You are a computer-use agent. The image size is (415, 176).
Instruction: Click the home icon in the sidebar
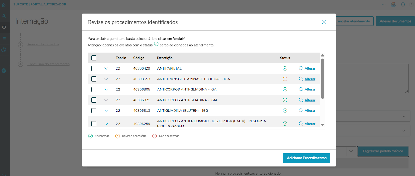(x=4, y=5)
